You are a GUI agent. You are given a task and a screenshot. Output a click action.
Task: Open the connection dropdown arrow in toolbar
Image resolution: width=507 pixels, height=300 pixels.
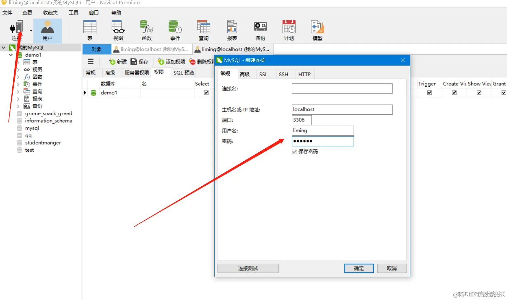click(31, 31)
